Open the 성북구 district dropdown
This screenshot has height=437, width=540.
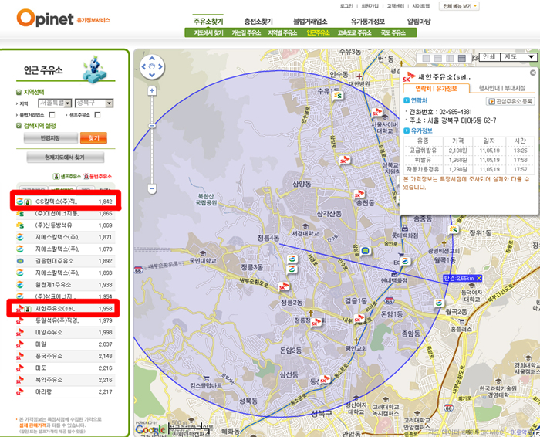pyautogui.click(x=94, y=103)
